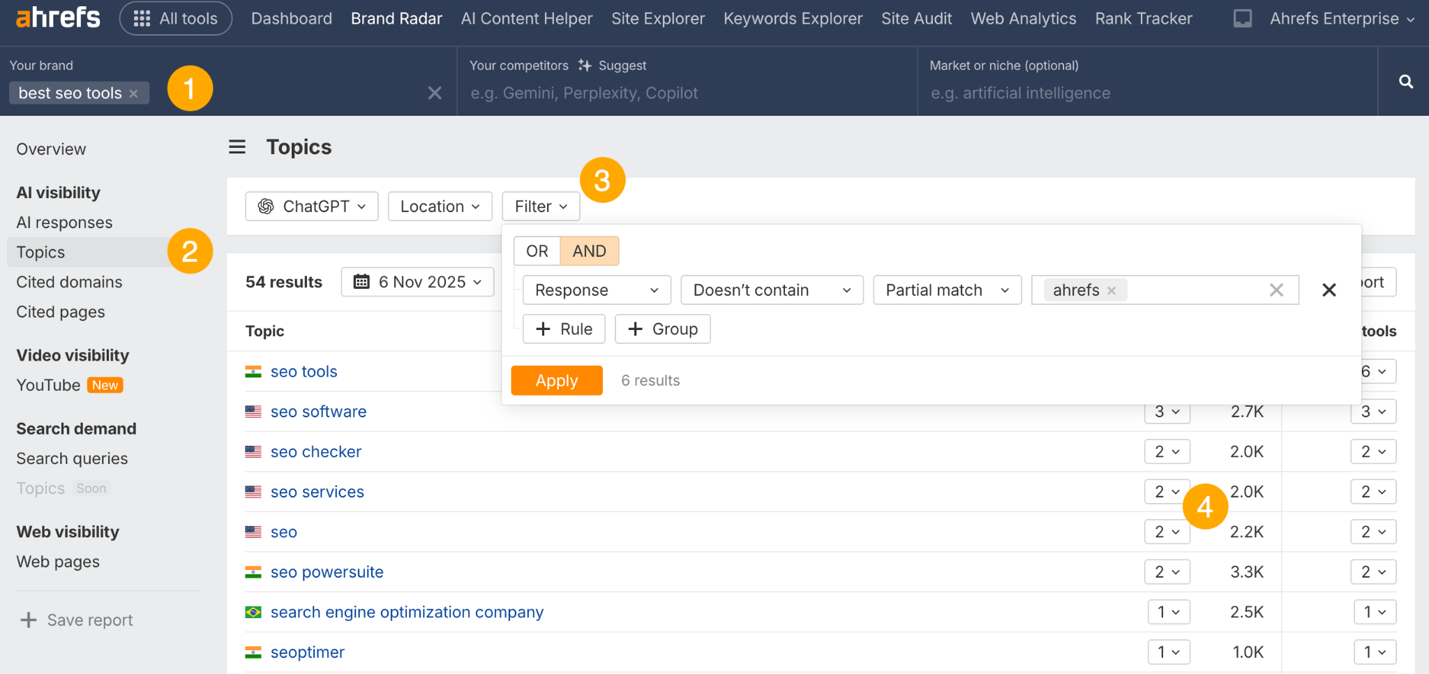
Task: Click the plus icon next to Save report
Action: (x=28, y=620)
